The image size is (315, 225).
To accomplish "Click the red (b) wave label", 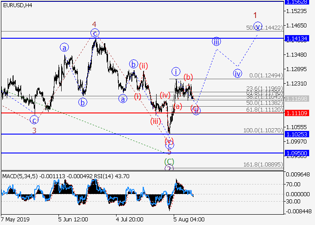I will point(188,77).
